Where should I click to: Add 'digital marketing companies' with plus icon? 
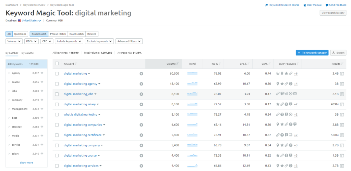pos(141,125)
